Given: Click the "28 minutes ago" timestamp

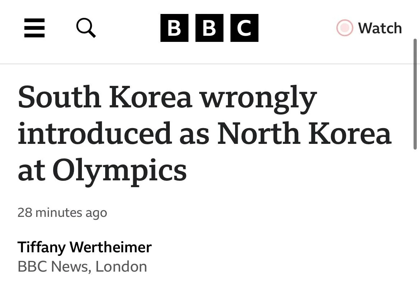Looking at the screenshot, I should (62, 213).
